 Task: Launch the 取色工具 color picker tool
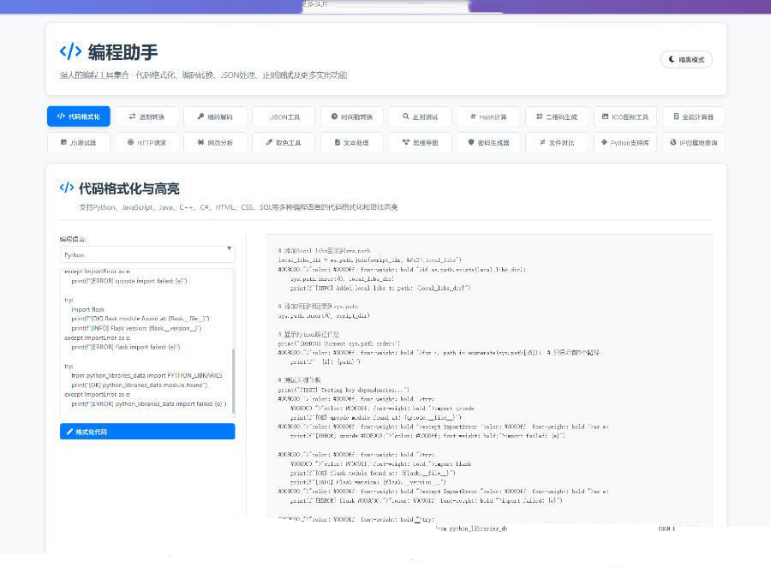[283, 143]
